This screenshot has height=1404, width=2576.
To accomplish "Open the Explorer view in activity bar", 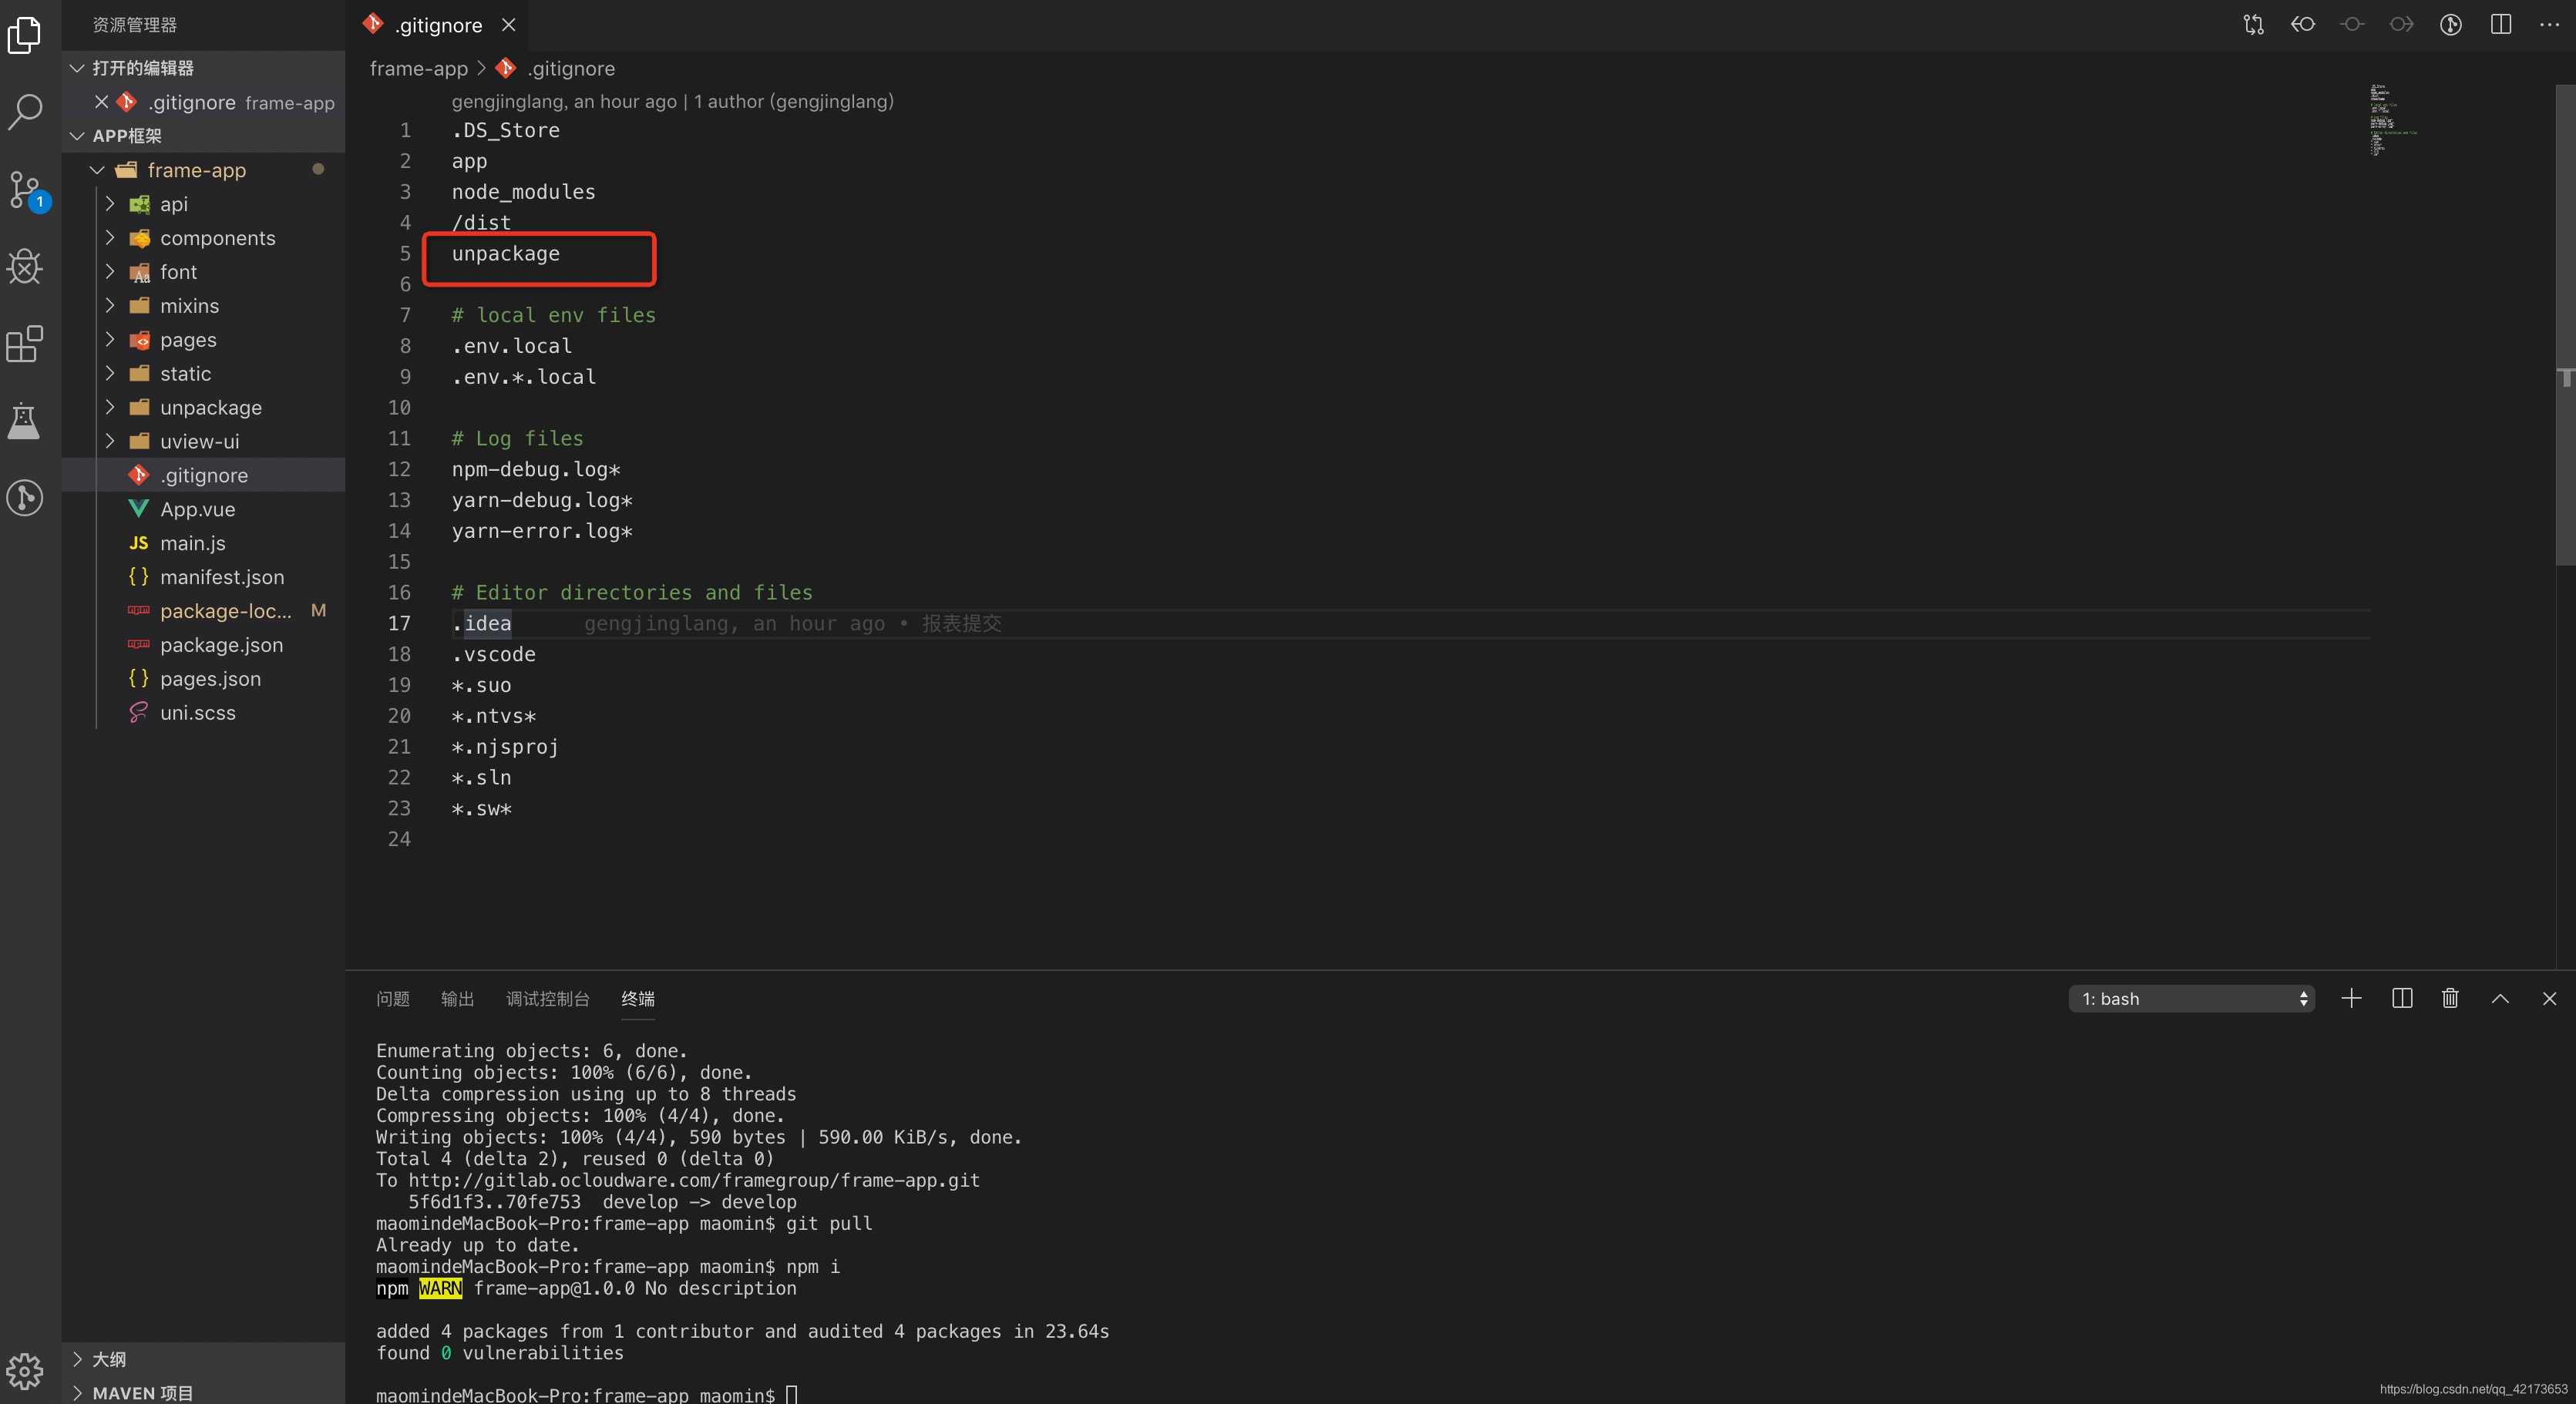I will click(24, 36).
